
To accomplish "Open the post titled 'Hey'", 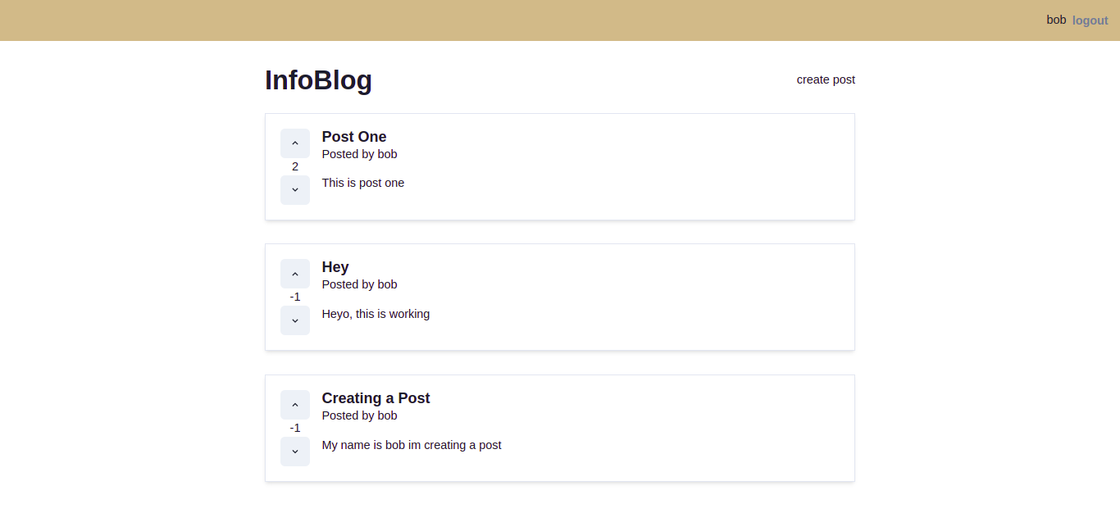I will coord(335,267).
